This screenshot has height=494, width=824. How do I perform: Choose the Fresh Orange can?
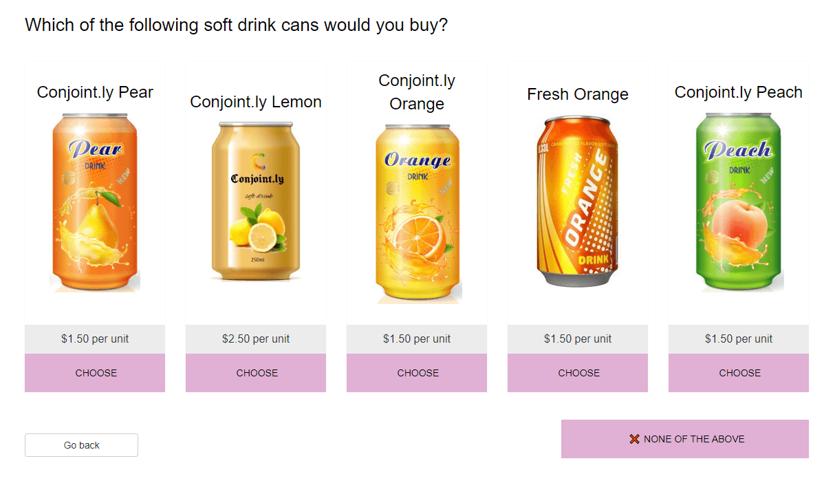click(x=577, y=372)
